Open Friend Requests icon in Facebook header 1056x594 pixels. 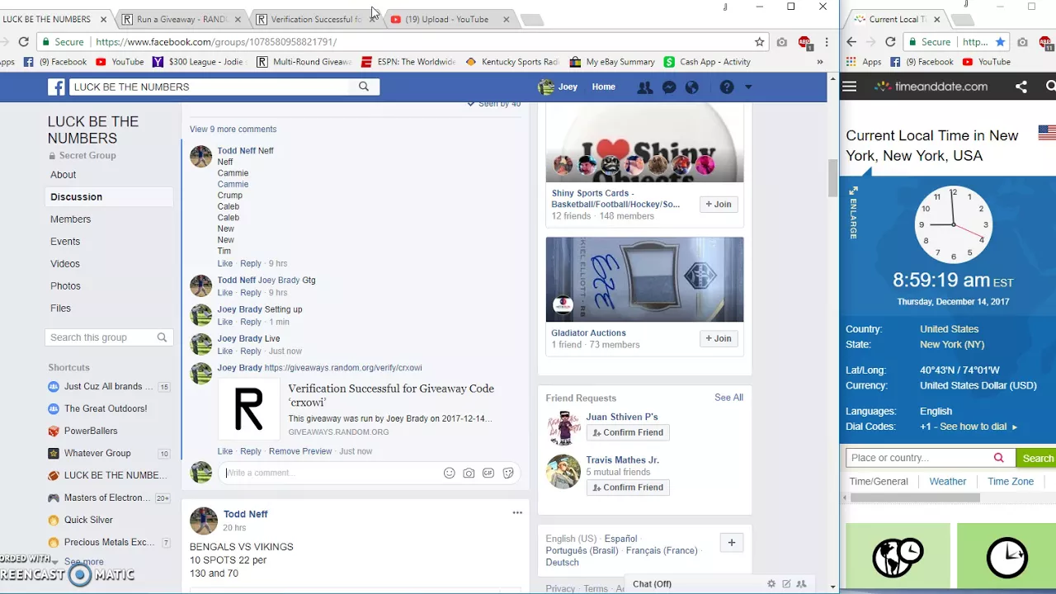pos(645,87)
